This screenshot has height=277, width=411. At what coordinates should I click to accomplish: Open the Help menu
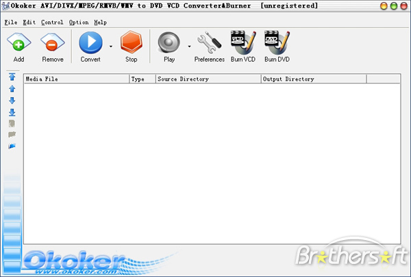tap(101, 23)
